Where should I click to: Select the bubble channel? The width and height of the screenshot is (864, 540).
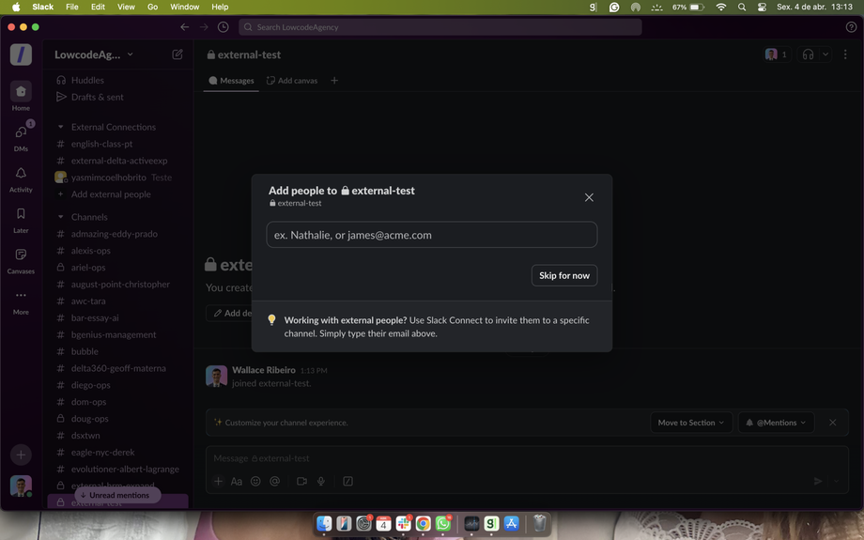click(85, 351)
